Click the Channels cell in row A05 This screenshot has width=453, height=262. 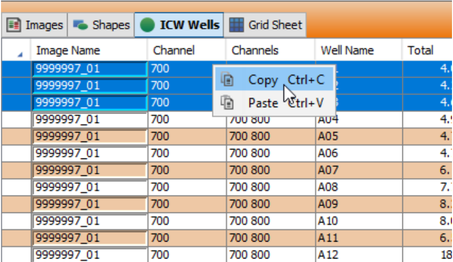pyautogui.click(x=271, y=136)
